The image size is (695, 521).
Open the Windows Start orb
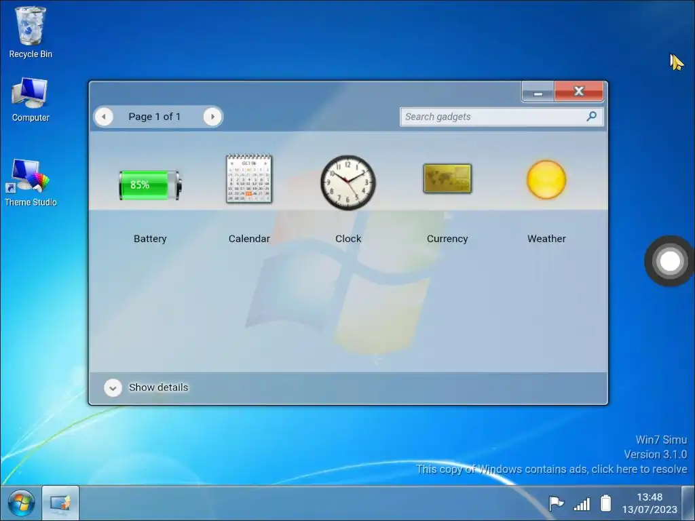pyautogui.click(x=21, y=504)
